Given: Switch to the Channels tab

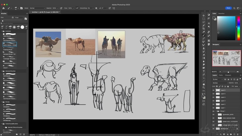Looking at the screenshot, I should point(228,75).
